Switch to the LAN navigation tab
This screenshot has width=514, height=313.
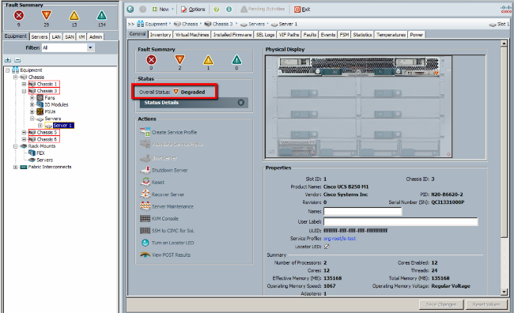[x=56, y=36]
